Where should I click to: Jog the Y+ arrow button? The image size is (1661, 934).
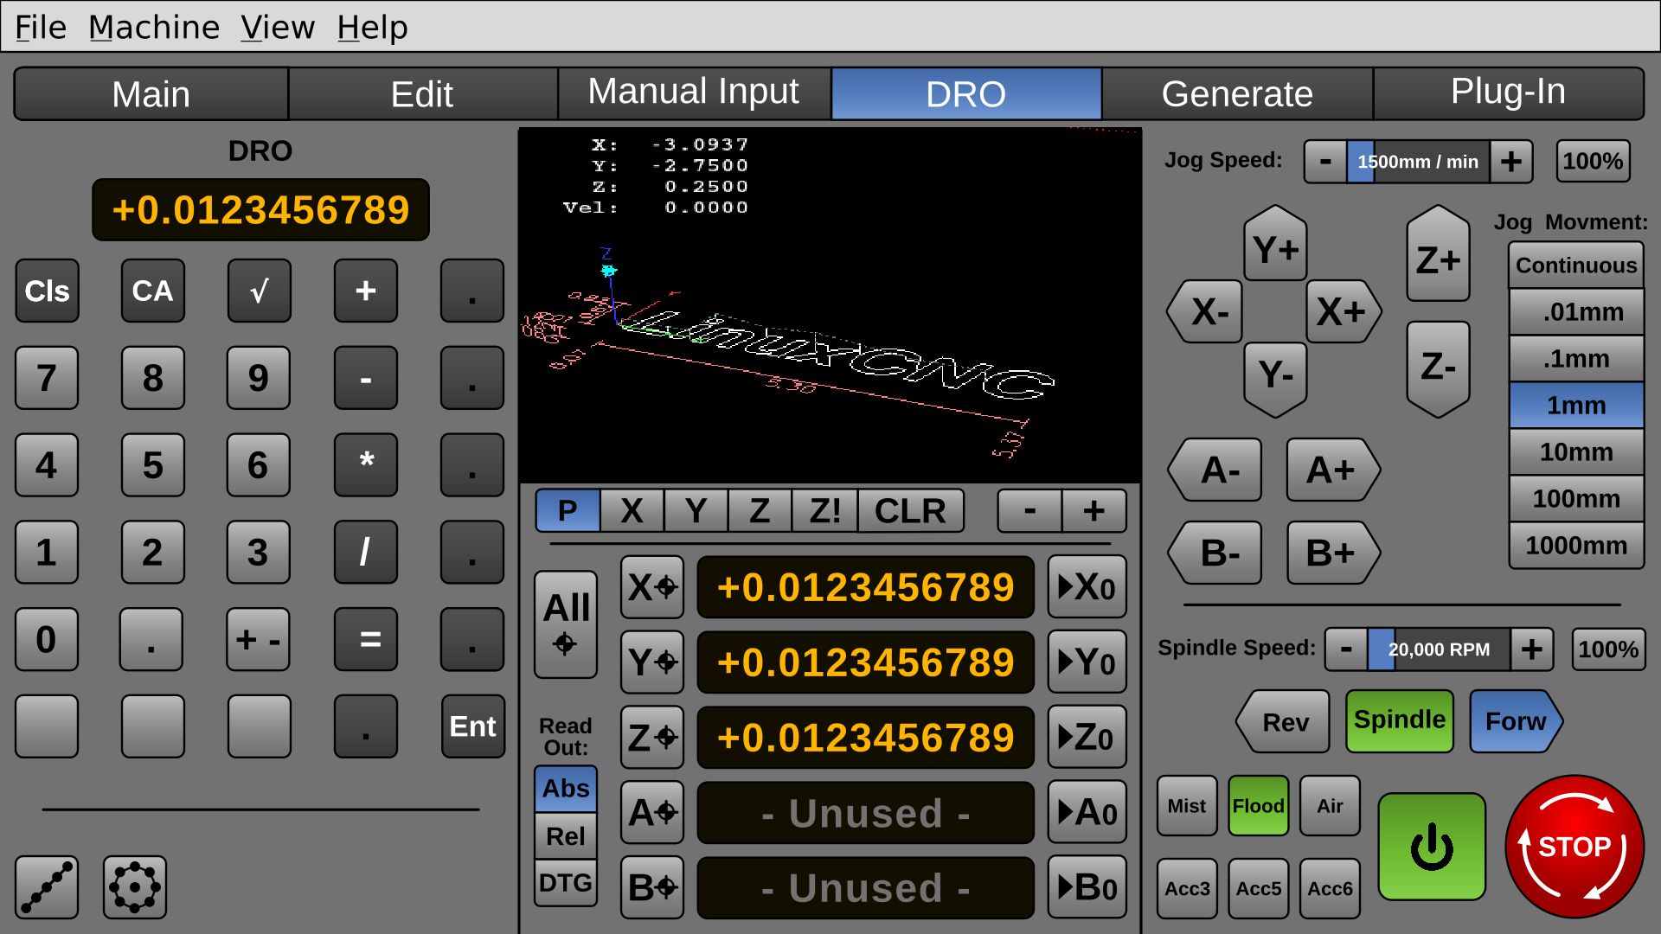tap(1275, 245)
